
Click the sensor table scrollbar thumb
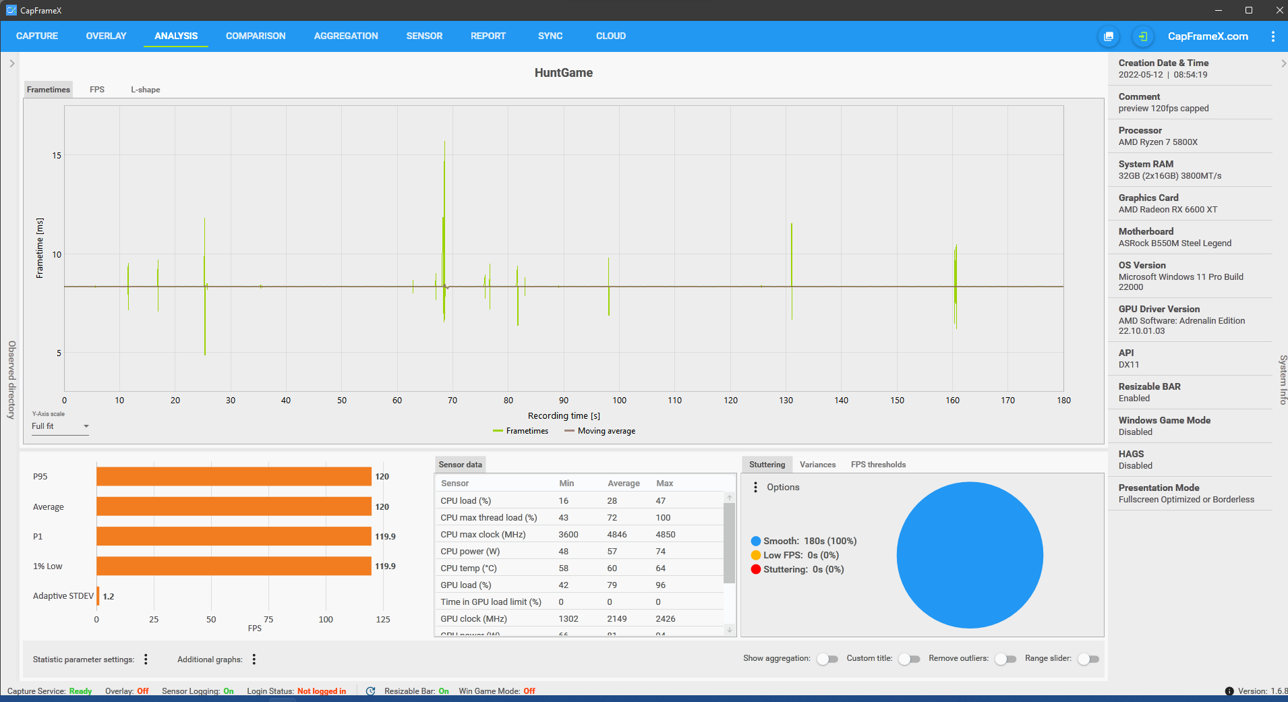tap(729, 543)
